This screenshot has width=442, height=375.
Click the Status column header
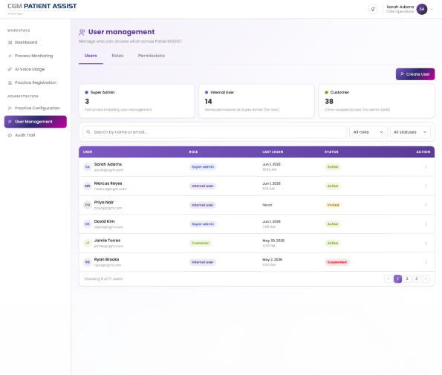(x=331, y=152)
